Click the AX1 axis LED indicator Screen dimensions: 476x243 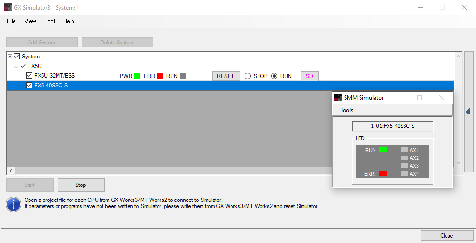(x=404, y=150)
